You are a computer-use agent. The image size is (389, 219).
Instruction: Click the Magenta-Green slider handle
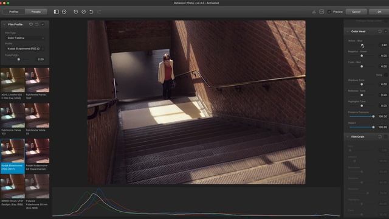click(362, 55)
